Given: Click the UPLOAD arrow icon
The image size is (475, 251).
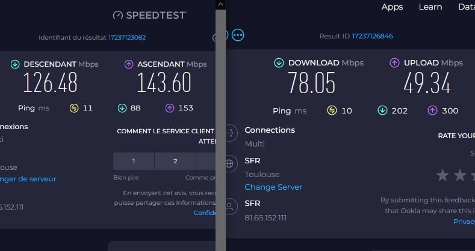Looking at the screenshot, I should [394, 62].
